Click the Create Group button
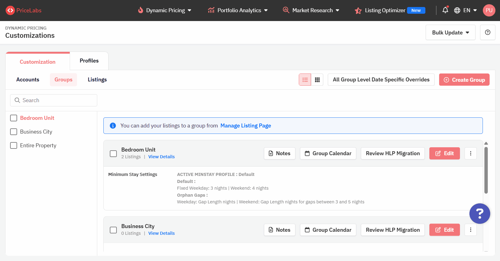The height and width of the screenshot is (261, 500). (x=464, y=80)
